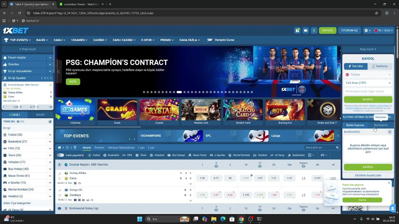Select 8.77 draw odds for Güney Afrika match
This screenshot has height=224, width=399.
coord(216,178)
